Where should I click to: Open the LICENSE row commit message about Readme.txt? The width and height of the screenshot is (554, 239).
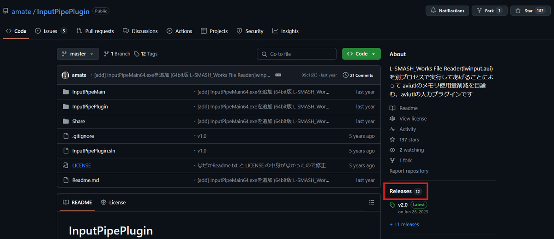[261, 166]
